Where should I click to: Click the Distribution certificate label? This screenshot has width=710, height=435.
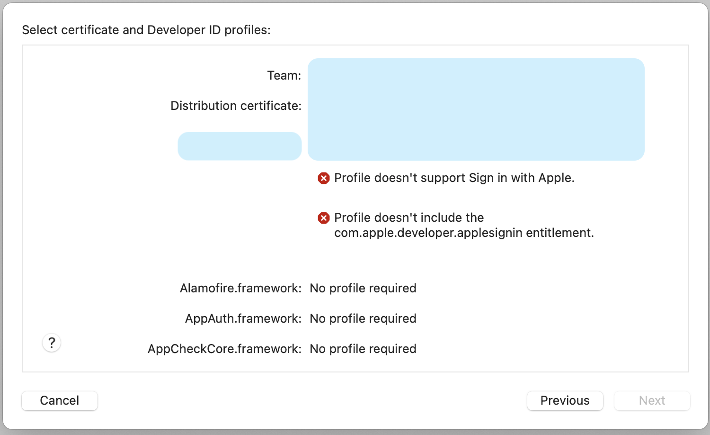pos(236,106)
